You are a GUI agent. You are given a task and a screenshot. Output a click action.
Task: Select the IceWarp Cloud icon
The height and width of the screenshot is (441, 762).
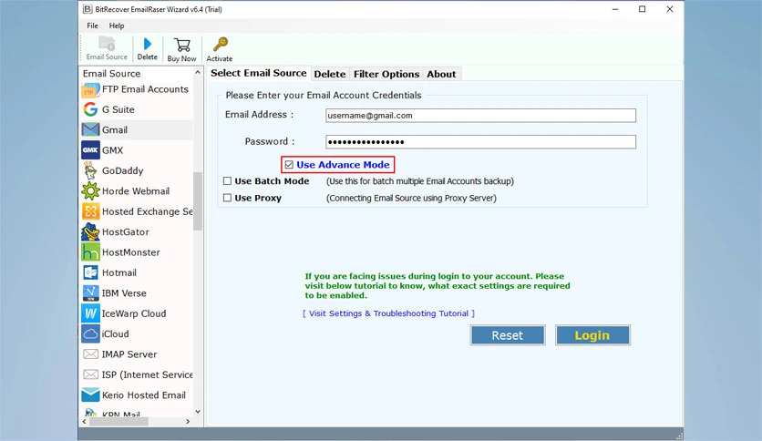click(90, 313)
